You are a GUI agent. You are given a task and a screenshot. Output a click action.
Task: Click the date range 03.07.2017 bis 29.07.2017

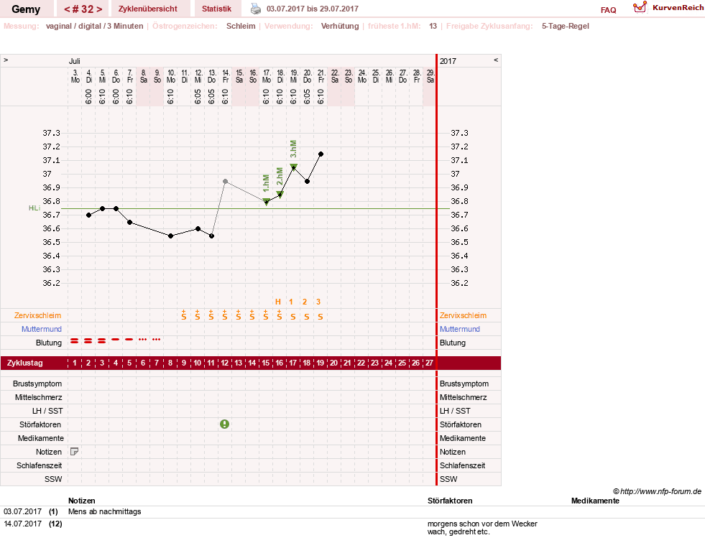pyautogui.click(x=313, y=9)
